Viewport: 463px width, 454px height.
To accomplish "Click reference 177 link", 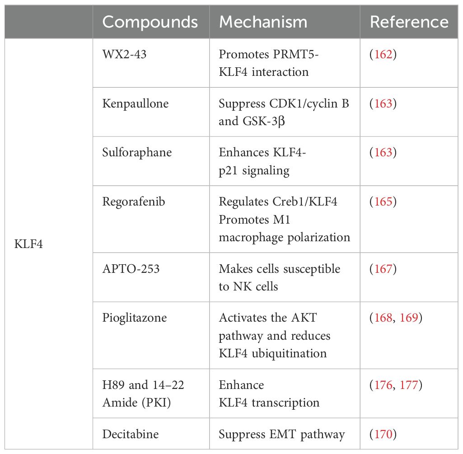I will click(407, 385).
